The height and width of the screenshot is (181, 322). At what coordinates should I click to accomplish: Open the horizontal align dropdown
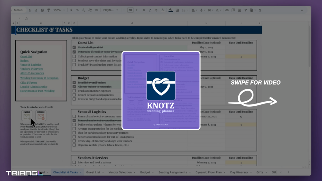pyautogui.click(x=194, y=10)
